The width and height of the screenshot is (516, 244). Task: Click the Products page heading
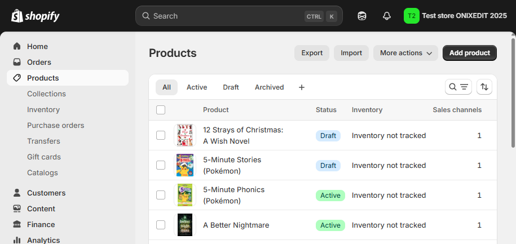[173, 53]
